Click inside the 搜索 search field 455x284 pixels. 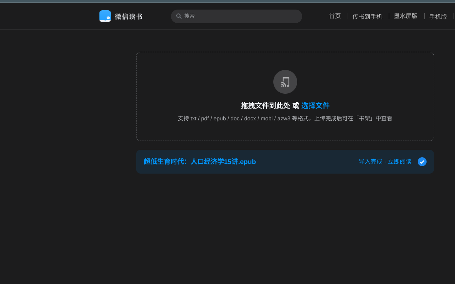click(236, 16)
